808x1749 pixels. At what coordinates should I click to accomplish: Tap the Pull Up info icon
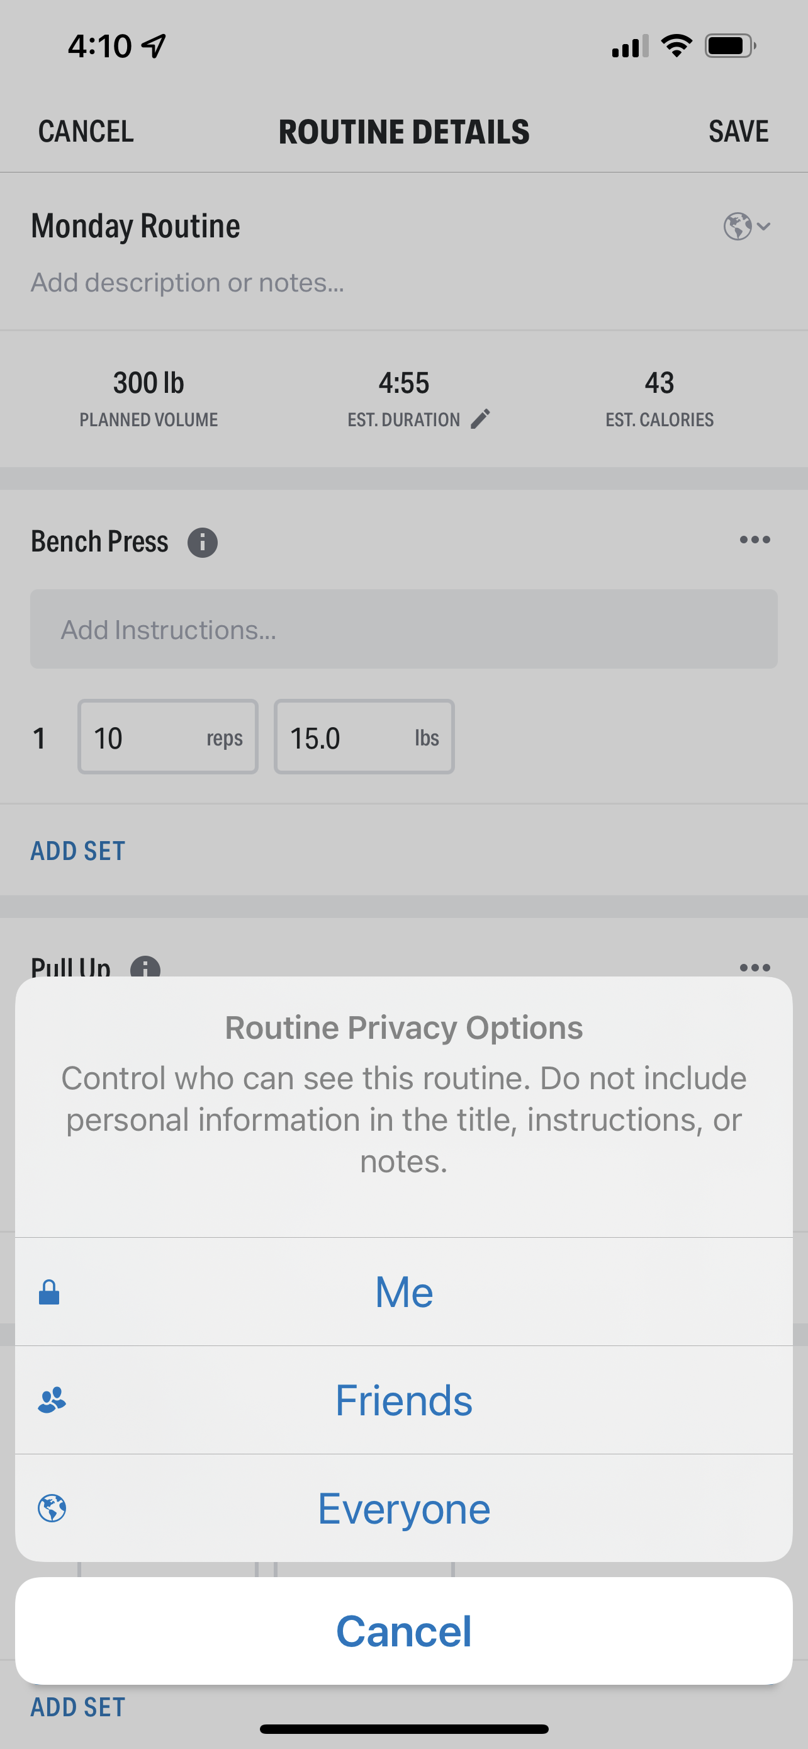(145, 967)
